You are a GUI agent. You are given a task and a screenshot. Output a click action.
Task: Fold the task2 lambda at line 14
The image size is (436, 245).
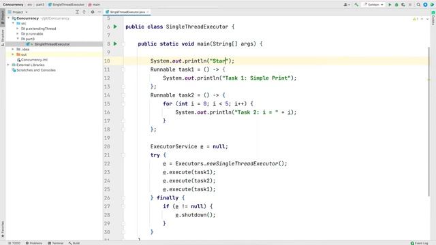coord(123,95)
